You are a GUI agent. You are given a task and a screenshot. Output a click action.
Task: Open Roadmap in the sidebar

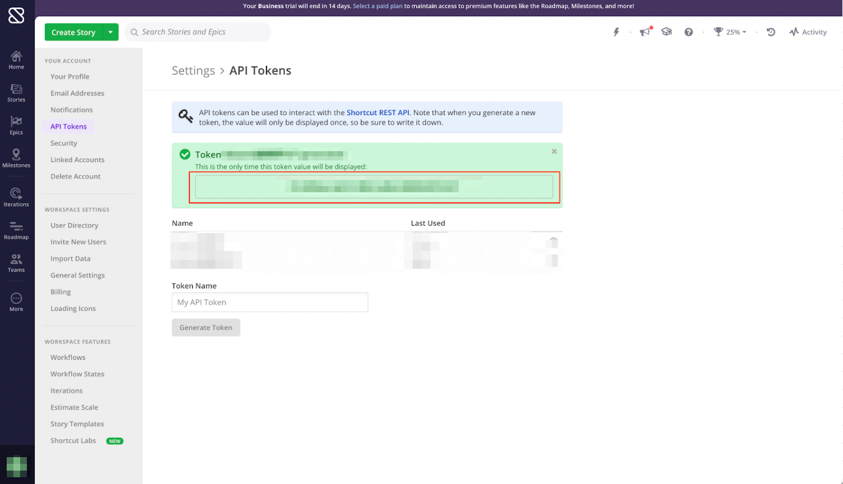tap(16, 230)
